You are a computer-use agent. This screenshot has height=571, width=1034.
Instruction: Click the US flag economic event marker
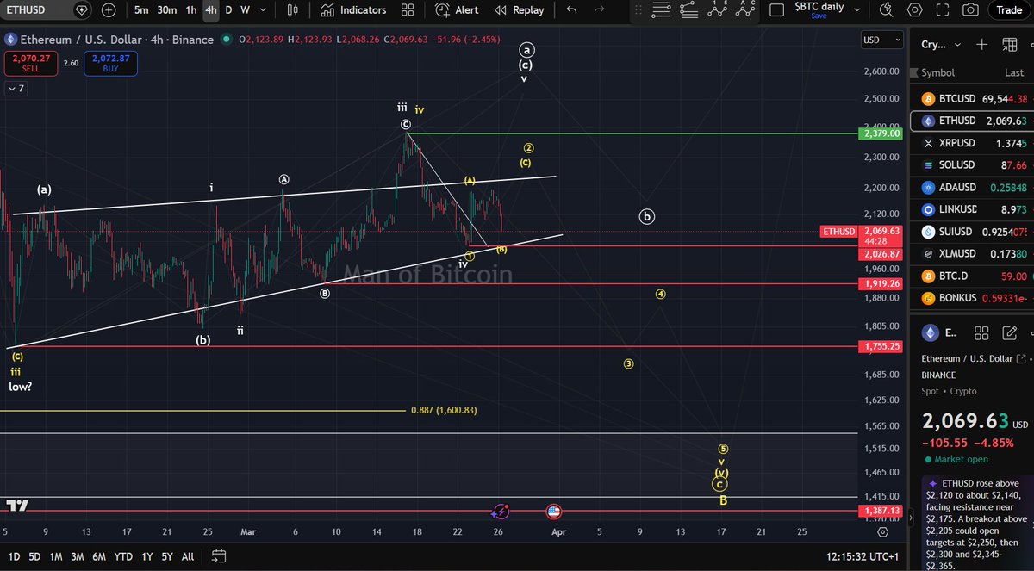coord(554,512)
